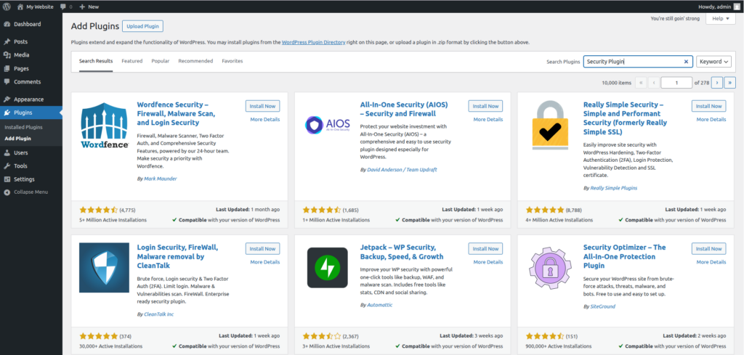Click the CleanTalk shield icon
Viewport: 744px width, 355px height.
(104, 268)
